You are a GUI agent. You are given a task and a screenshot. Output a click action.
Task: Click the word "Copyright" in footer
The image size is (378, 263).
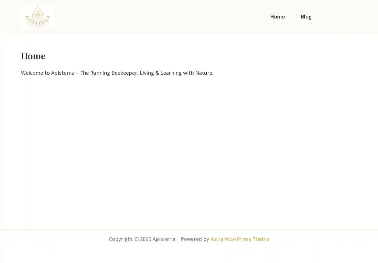pyautogui.click(x=121, y=239)
